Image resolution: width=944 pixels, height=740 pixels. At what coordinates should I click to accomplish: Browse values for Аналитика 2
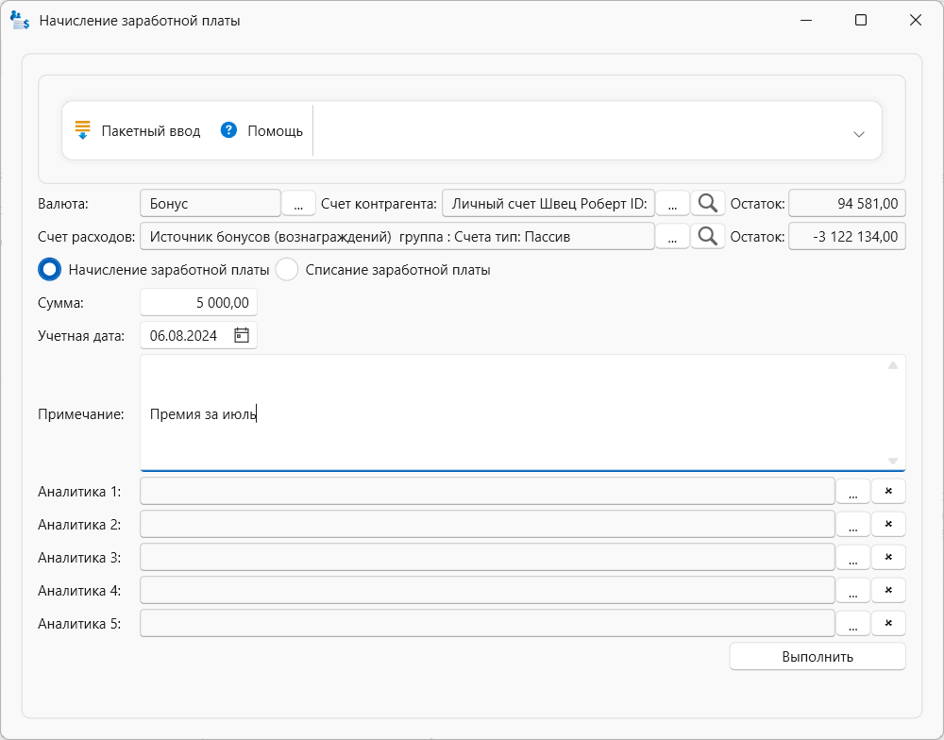pyautogui.click(x=853, y=525)
